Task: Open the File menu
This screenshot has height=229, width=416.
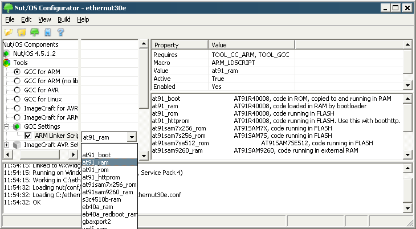Action: click(10, 19)
